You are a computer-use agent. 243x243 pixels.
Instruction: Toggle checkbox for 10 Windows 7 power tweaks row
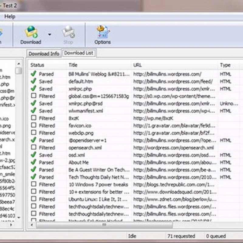click(34, 184)
